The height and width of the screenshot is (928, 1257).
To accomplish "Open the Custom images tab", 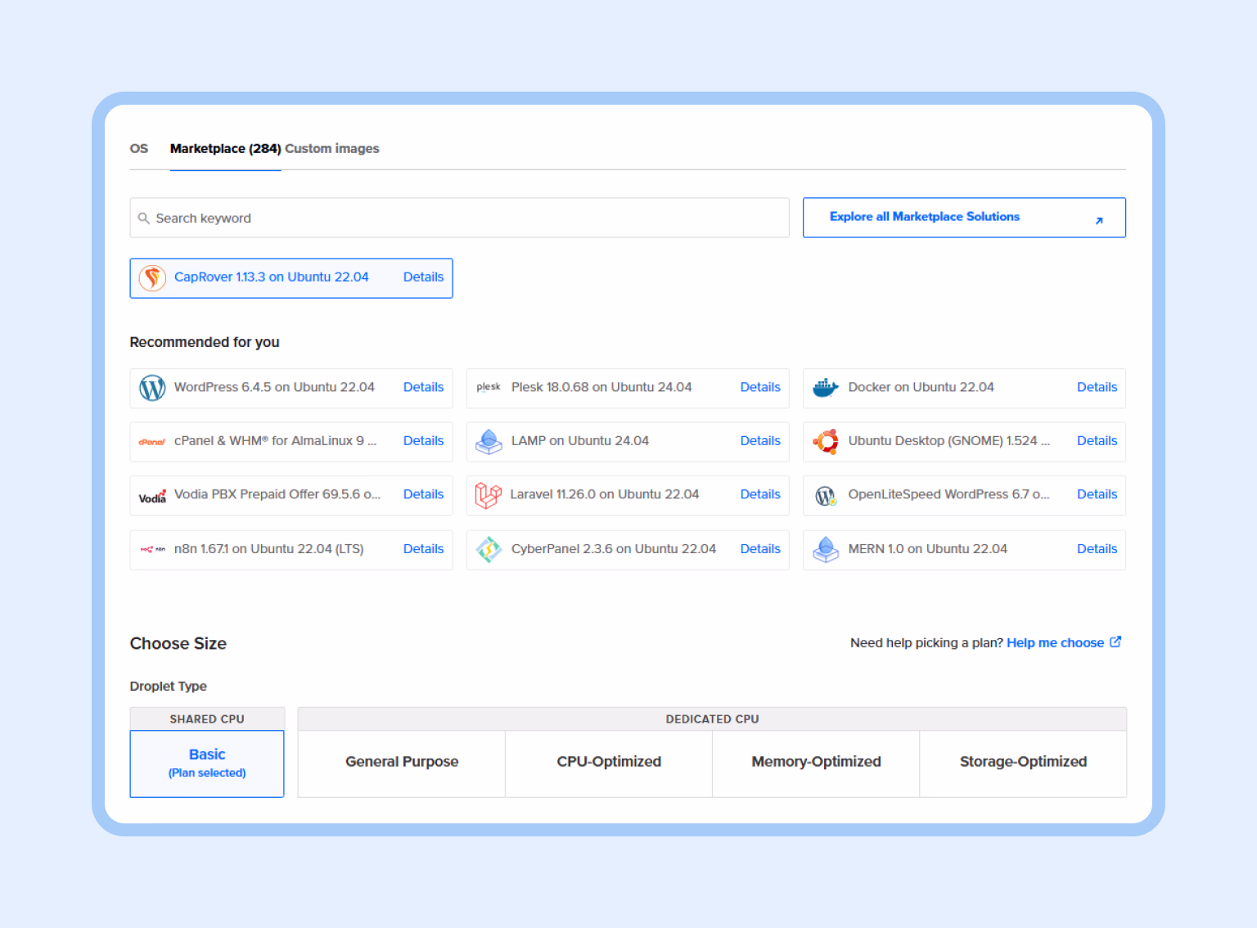I will click(332, 149).
